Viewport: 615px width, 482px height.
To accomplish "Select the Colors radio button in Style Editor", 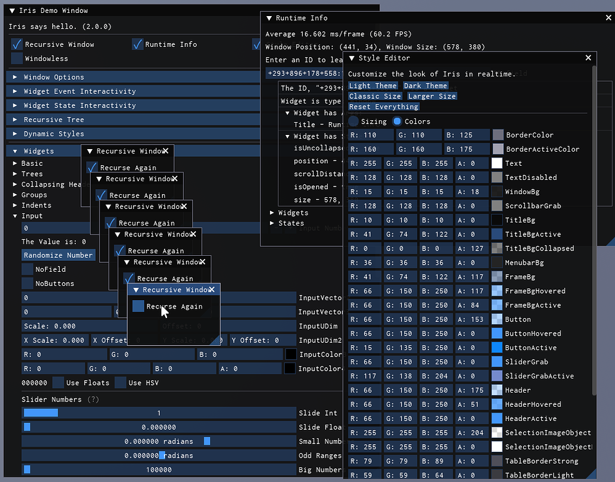I will pyautogui.click(x=398, y=121).
